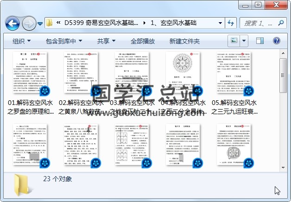The height and width of the screenshot is (202, 291).
Task: Click the blue help question-mark icon
Action: 277,41
